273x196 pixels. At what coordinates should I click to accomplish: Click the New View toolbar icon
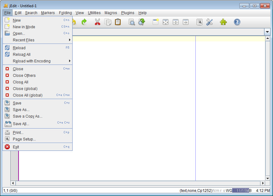(156, 22)
